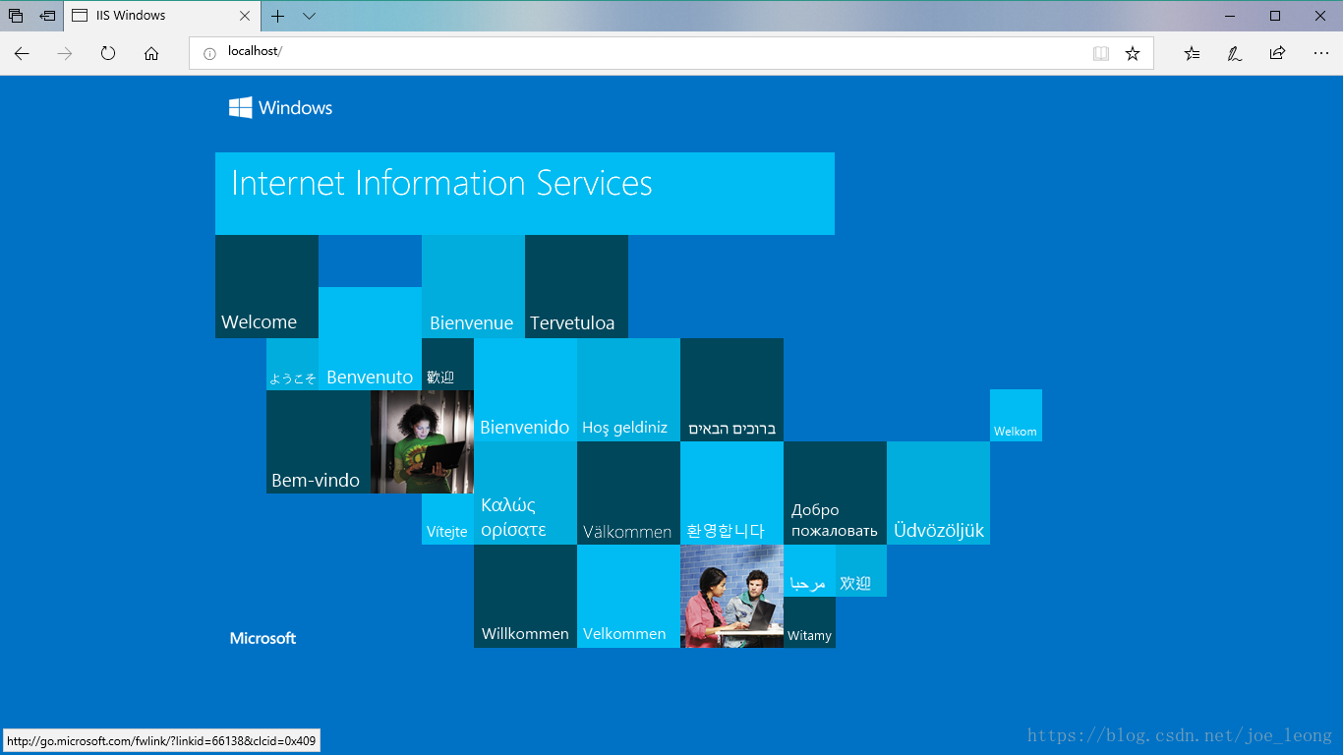Click the Velkommen tile
The width and height of the screenshot is (1343, 755).
pyautogui.click(x=628, y=596)
